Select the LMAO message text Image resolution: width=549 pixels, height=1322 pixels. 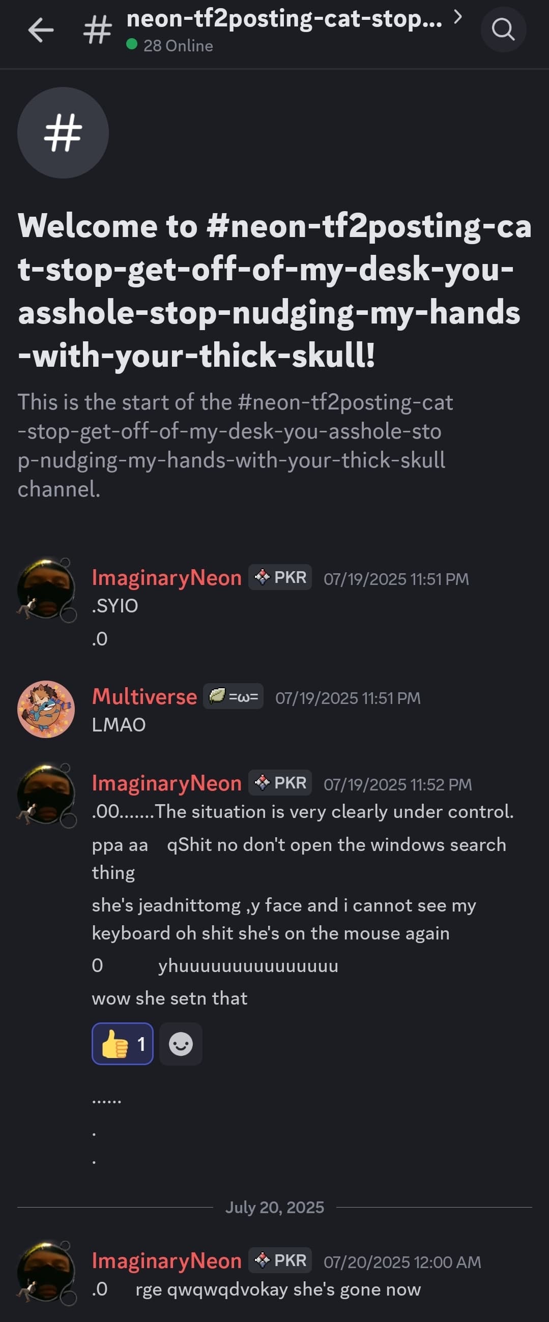click(x=119, y=725)
